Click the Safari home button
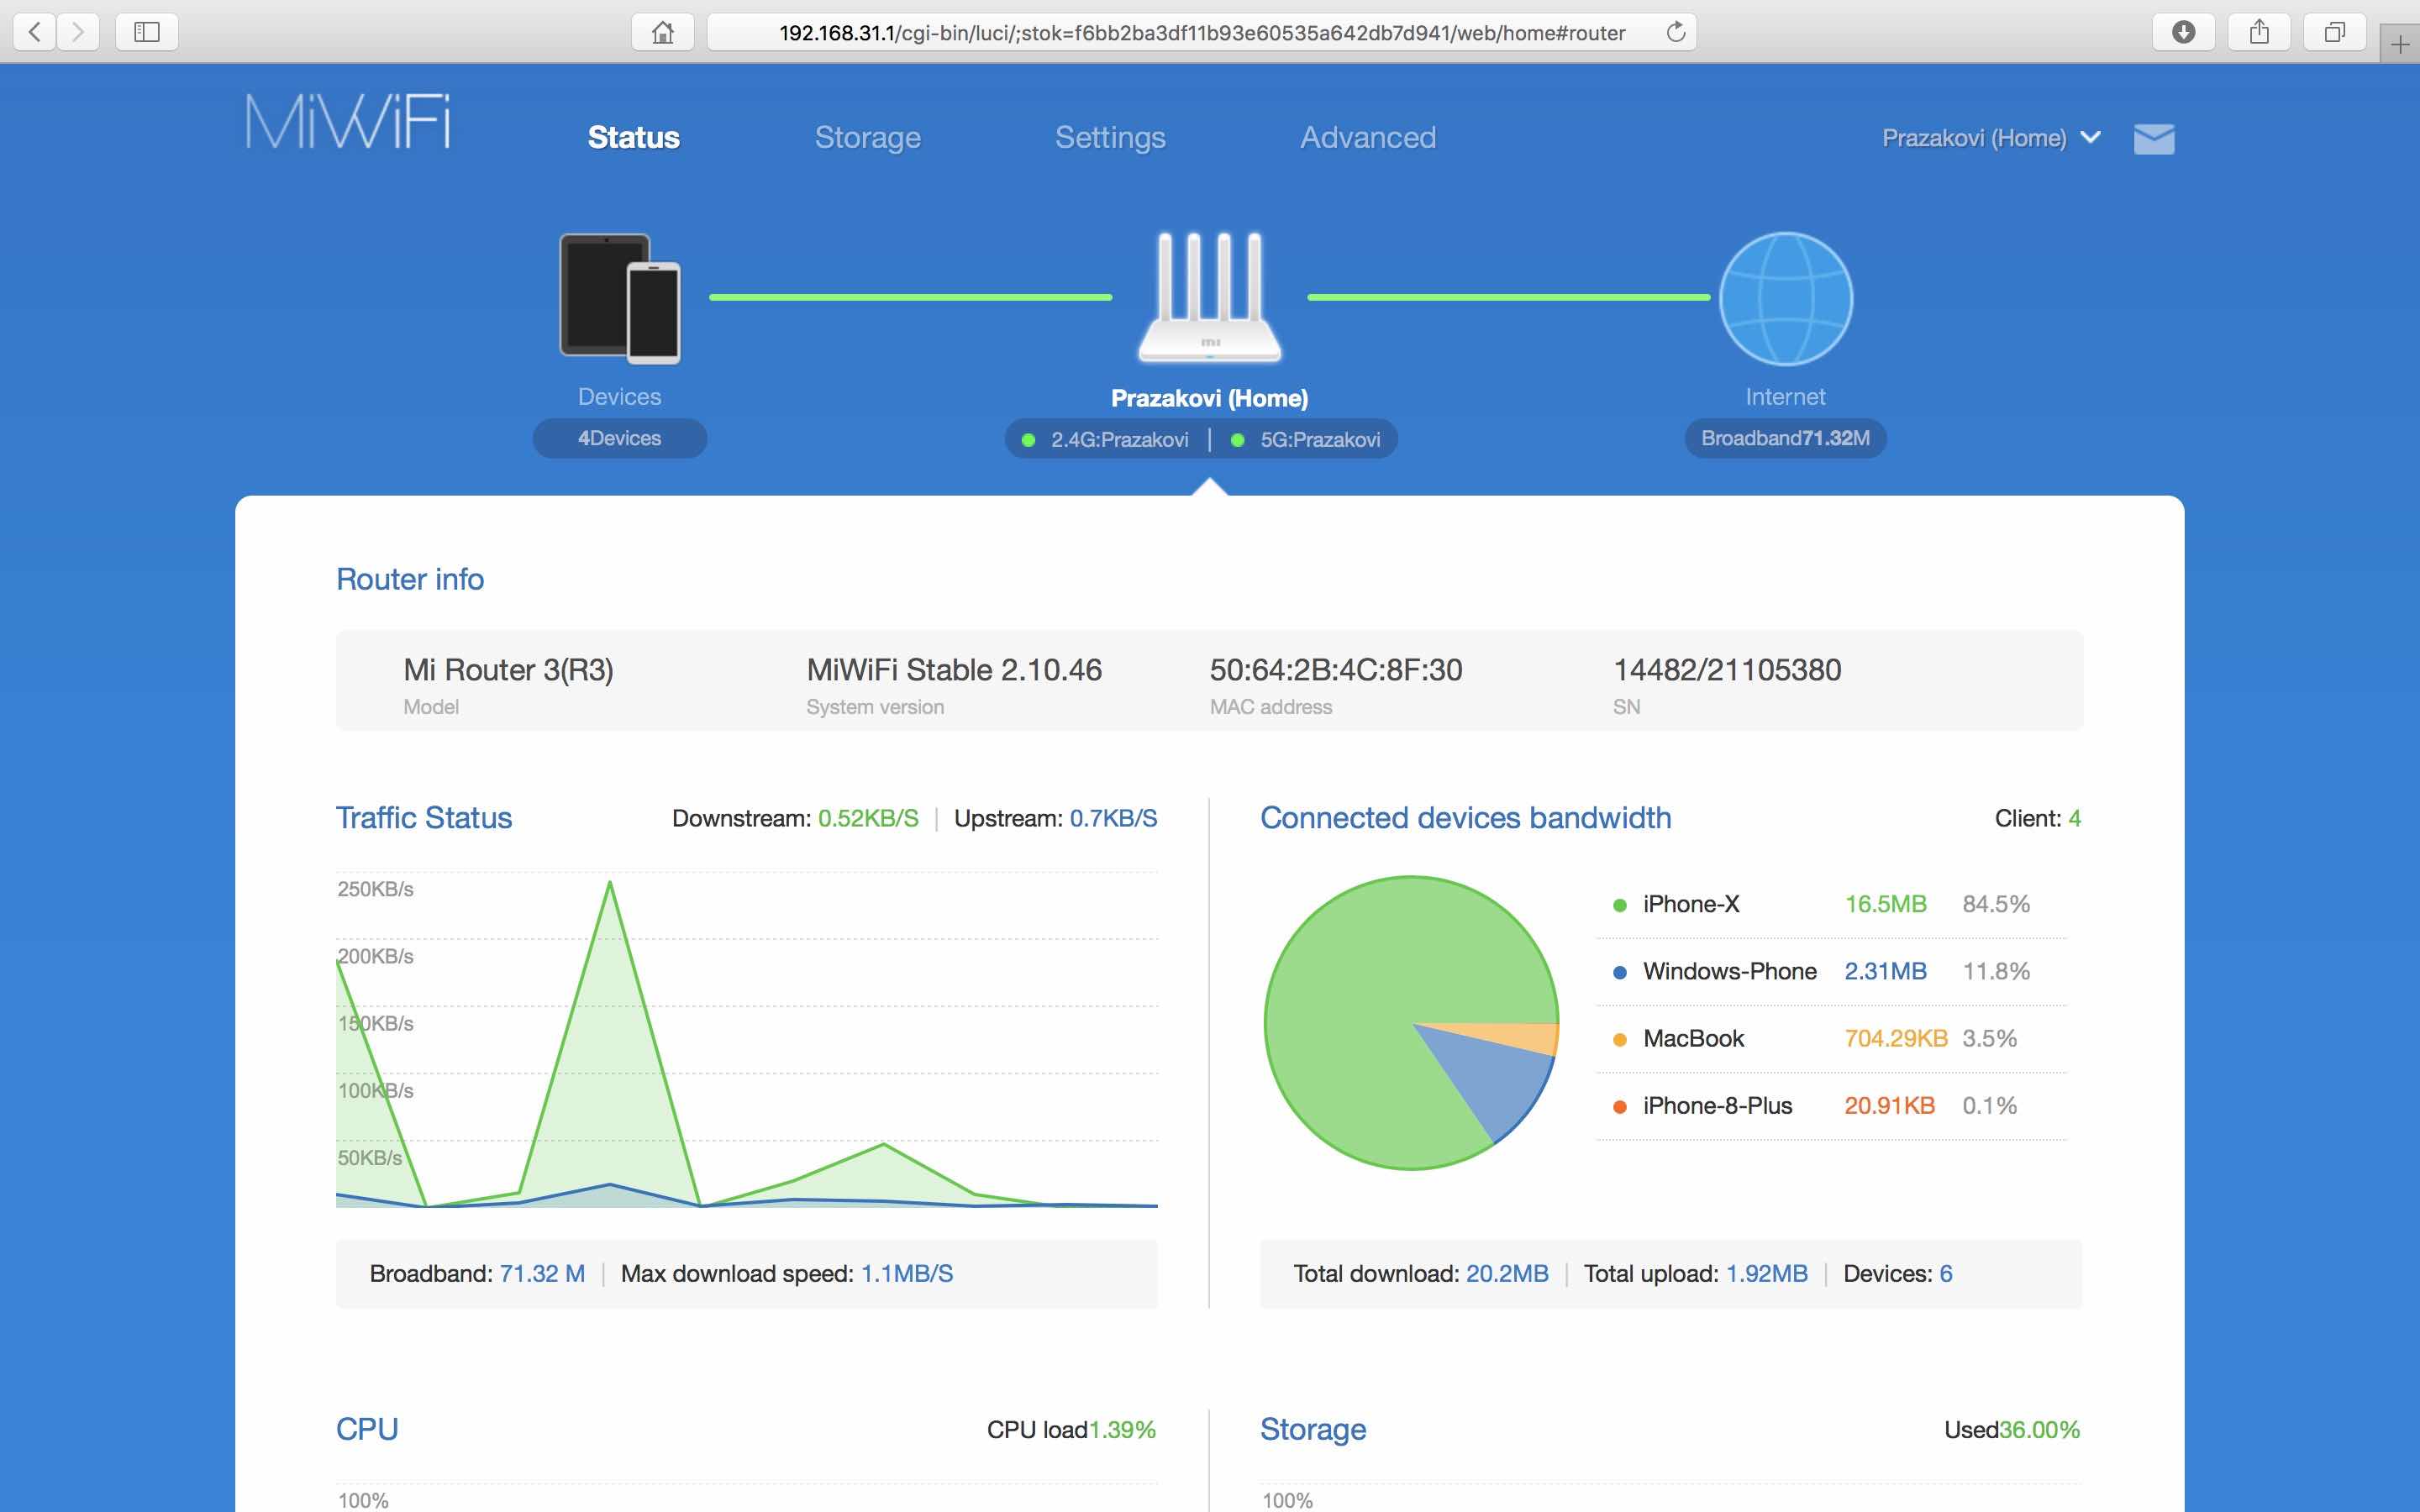 tap(662, 32)
